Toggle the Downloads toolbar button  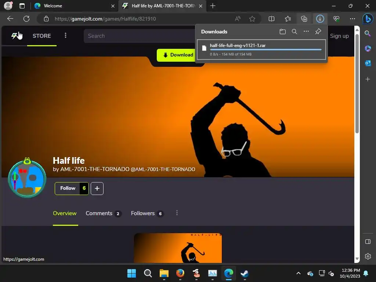pyautogui.click(x=320, y=19)
